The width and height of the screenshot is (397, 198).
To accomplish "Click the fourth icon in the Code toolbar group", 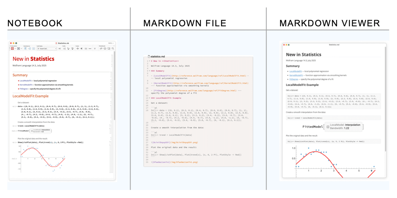I will point(90,49).
